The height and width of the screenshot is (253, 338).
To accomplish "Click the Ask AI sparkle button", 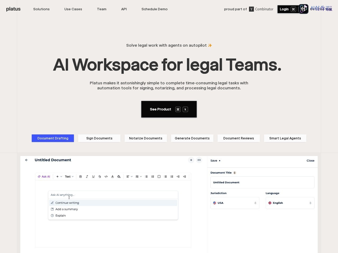I will click(44, 177).
